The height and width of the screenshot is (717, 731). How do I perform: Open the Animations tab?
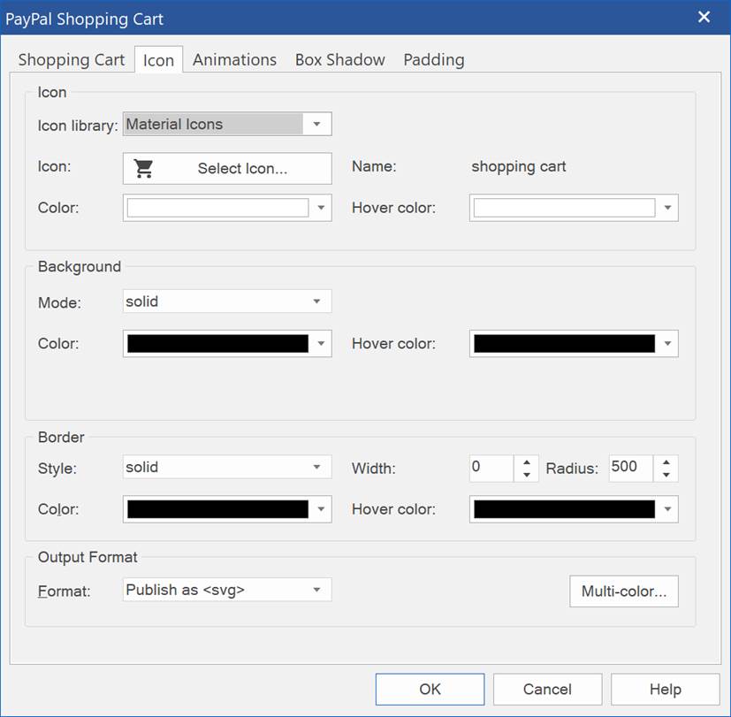pyautogui.click(x=234, y=60)
